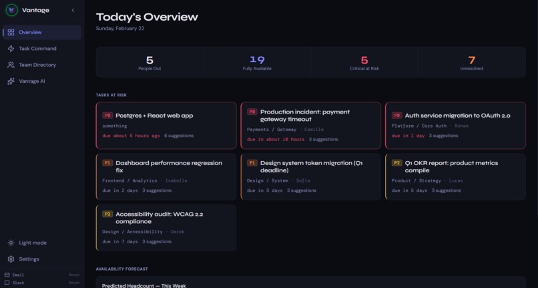Open the payment gateway timeout incident task
Viewport: 538px width, 288px height.
(311, 126)
